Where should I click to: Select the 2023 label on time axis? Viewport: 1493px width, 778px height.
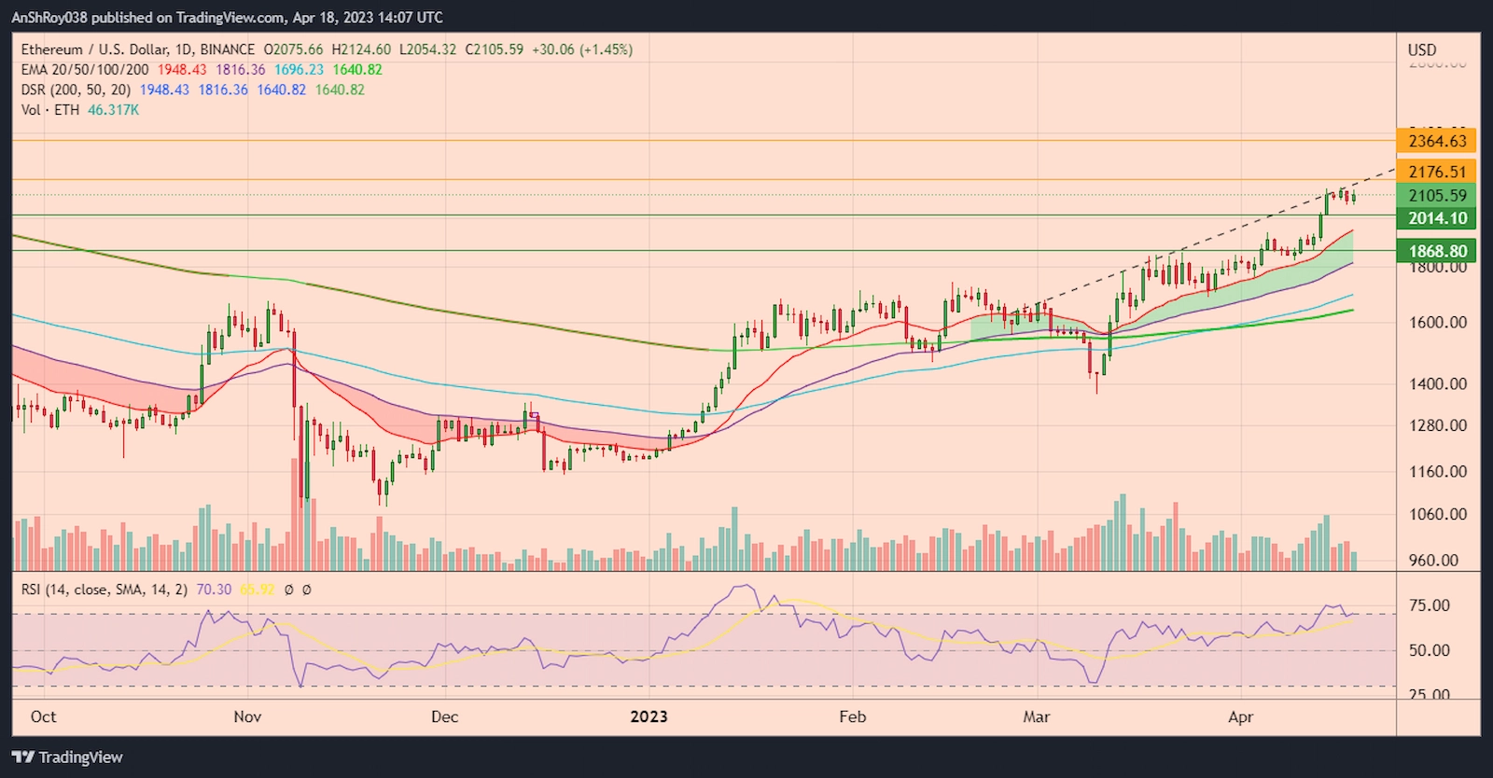pyautogui.click(x=649, y=716)
